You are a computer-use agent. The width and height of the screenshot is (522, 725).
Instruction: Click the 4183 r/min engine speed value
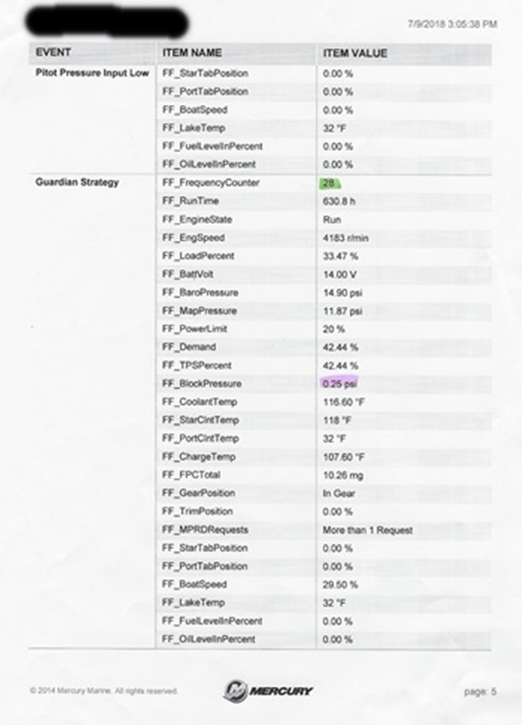click(346, 238)
